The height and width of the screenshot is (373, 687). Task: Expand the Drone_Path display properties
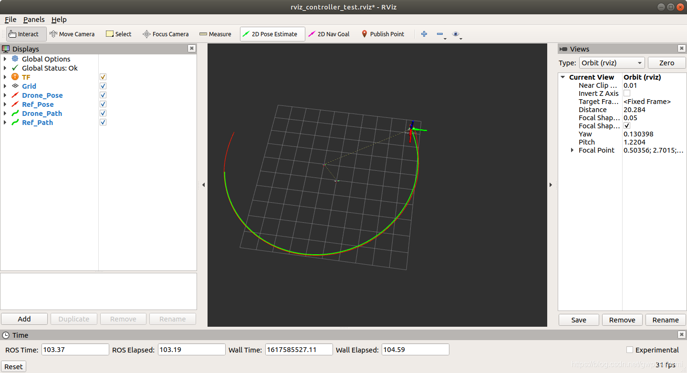5,113
